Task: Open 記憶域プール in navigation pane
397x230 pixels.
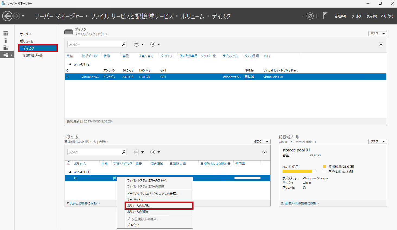Action: 33,55
